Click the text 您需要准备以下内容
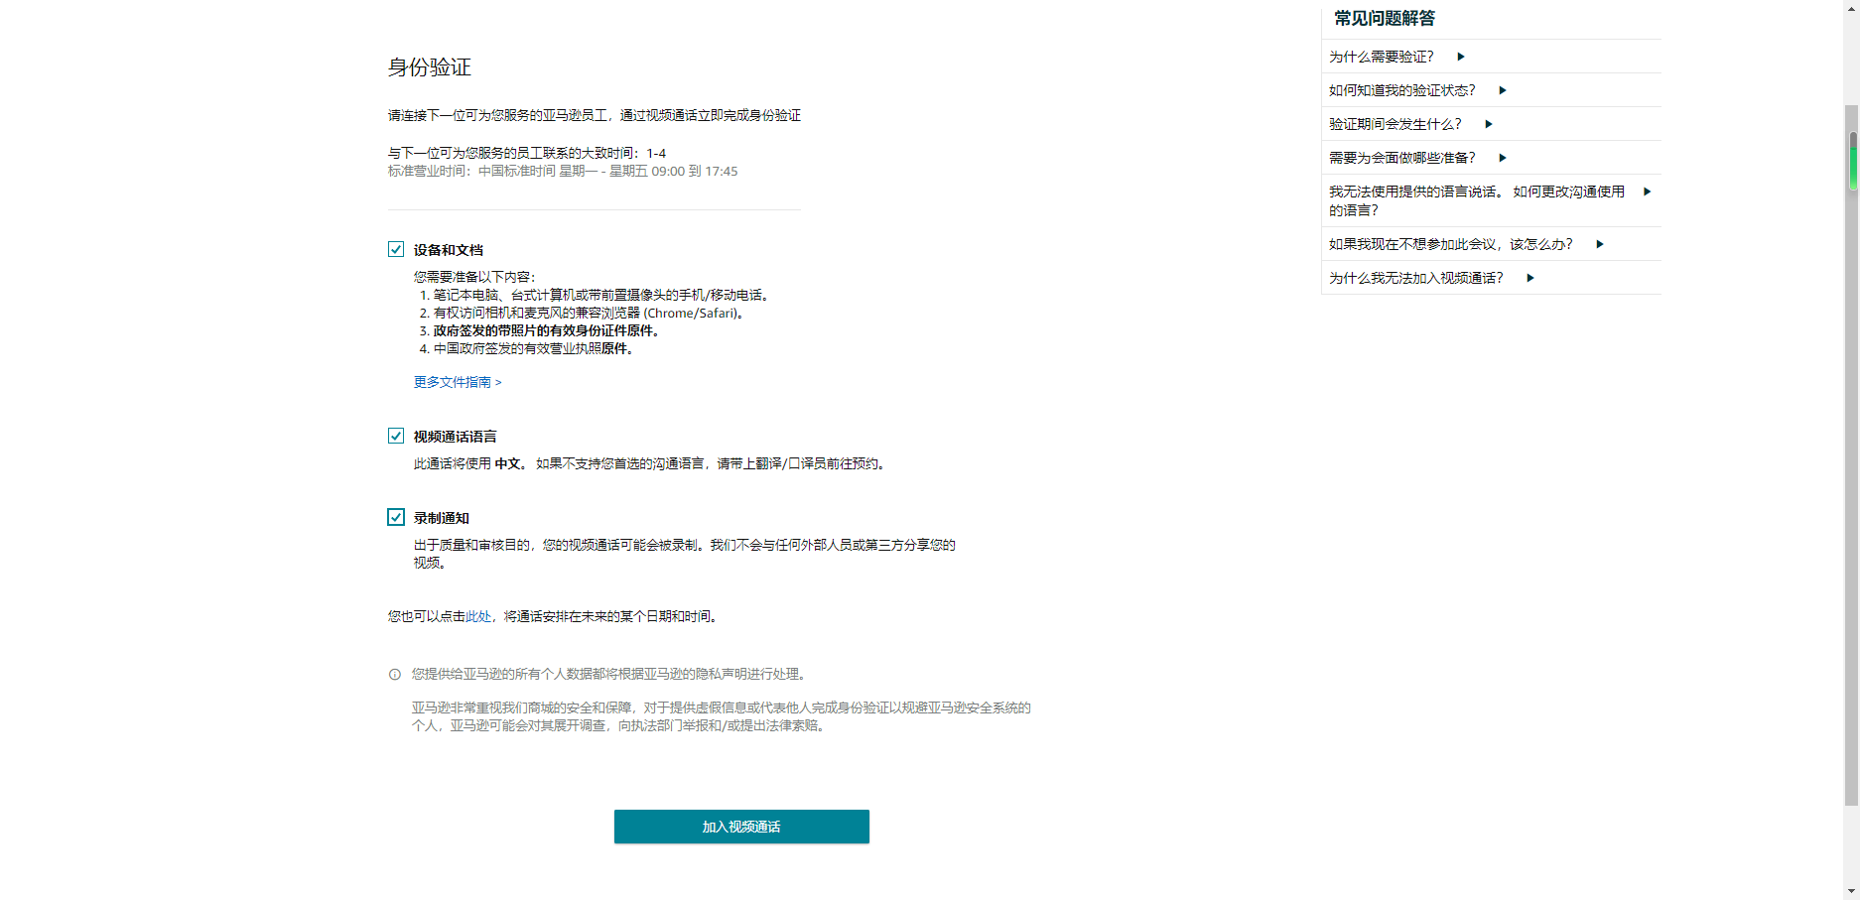Screen dimensions: 1860x900 [474, 277]
